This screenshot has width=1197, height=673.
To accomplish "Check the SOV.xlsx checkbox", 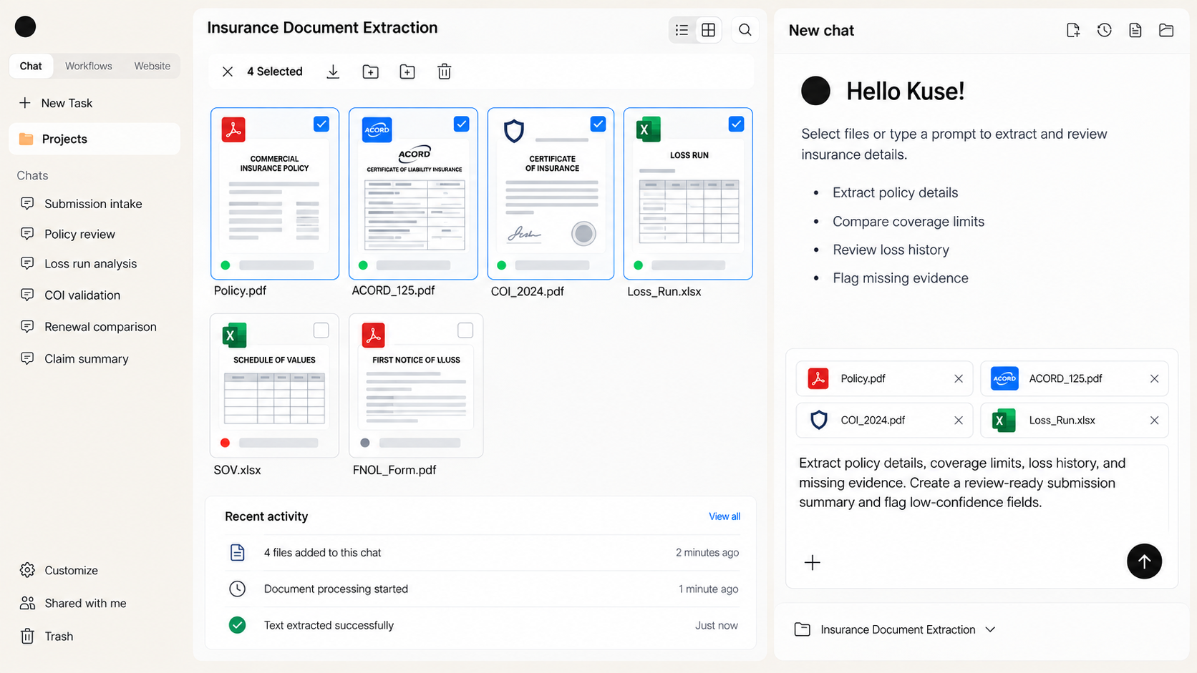I will (x=321, y=330).
